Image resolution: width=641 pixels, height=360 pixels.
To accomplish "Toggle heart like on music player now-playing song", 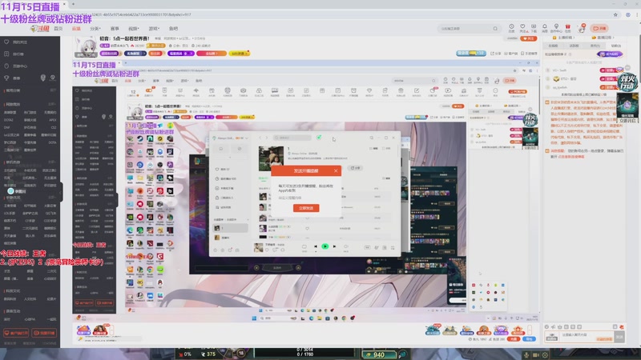I will point(267,250).
